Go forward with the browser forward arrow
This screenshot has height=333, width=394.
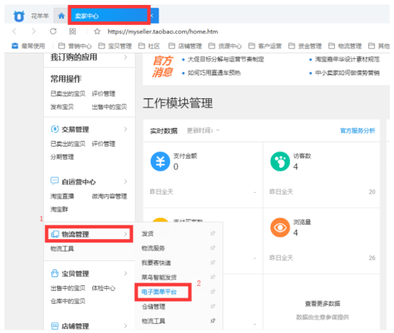coord(33,31)
